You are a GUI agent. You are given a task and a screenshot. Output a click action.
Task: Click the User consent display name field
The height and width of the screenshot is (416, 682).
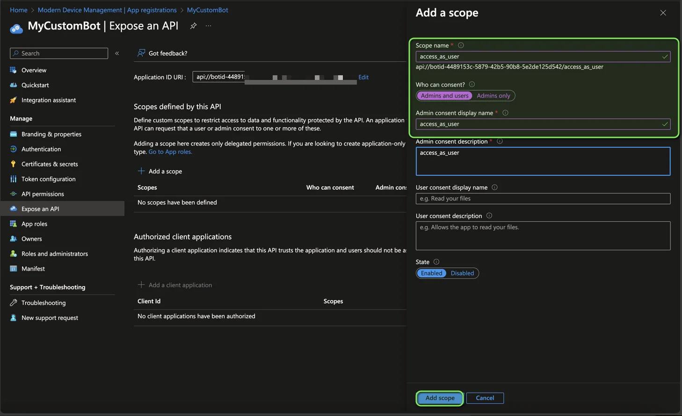[543, 199]
